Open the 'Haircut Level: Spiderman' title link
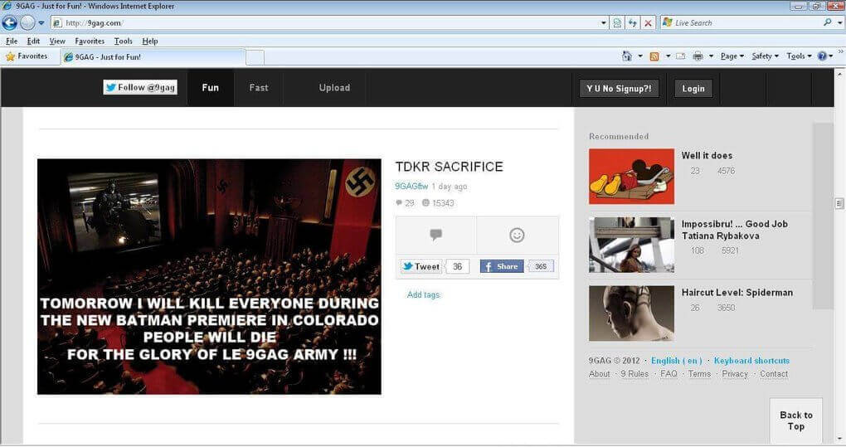The width and height of the screenshot is (846, 447). coord(737,292)
